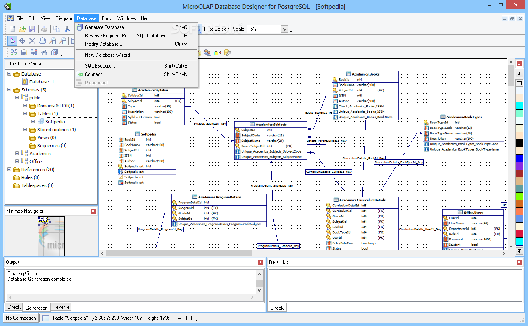528x326 pixels.
Task: Click the status bar table icon
Action: pos(46,318)
